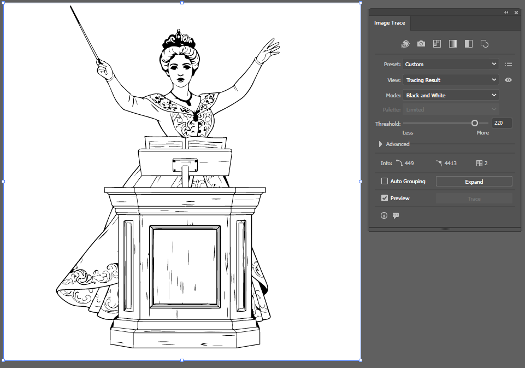
Task: Click the Auto-Color preset icon
Action: (405, 44)
